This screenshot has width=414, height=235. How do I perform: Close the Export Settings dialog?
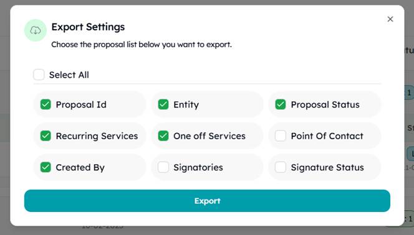(x=390, y=19)
